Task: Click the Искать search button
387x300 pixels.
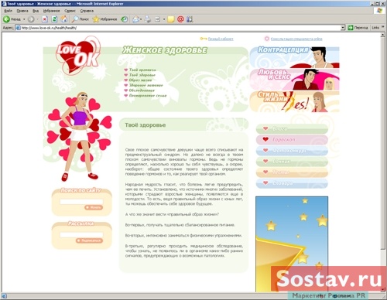Action: (94, 207)
